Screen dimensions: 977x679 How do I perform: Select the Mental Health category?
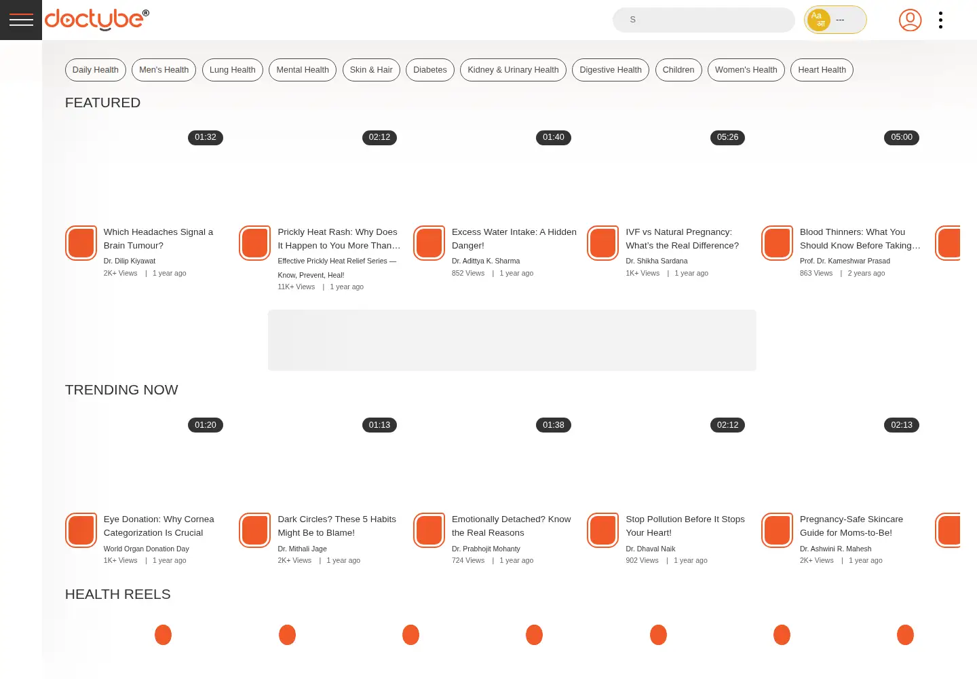(303, 70)
